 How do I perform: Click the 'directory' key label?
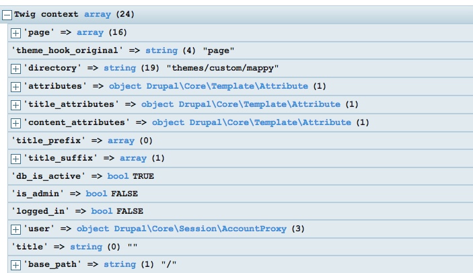(52, 68)
